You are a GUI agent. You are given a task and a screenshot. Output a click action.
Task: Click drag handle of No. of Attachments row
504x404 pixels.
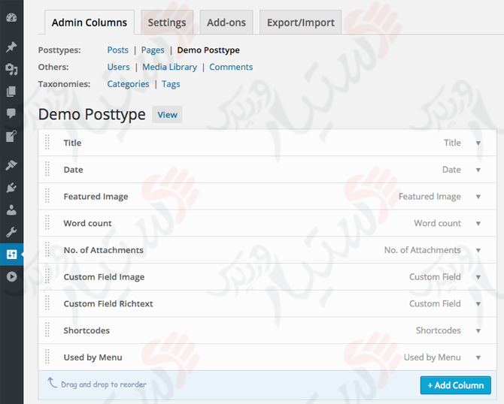tap(47, 249)
